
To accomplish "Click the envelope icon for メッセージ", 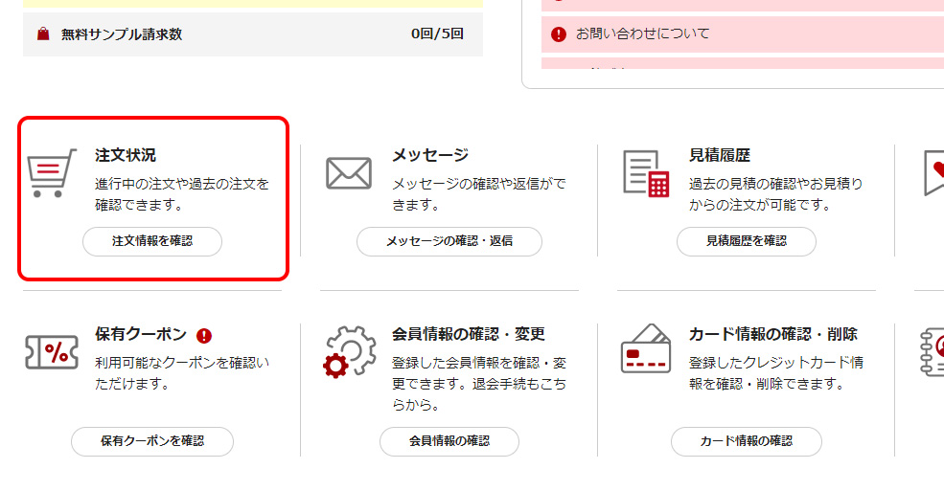I will pyautogui.click(x=349, y=173).
